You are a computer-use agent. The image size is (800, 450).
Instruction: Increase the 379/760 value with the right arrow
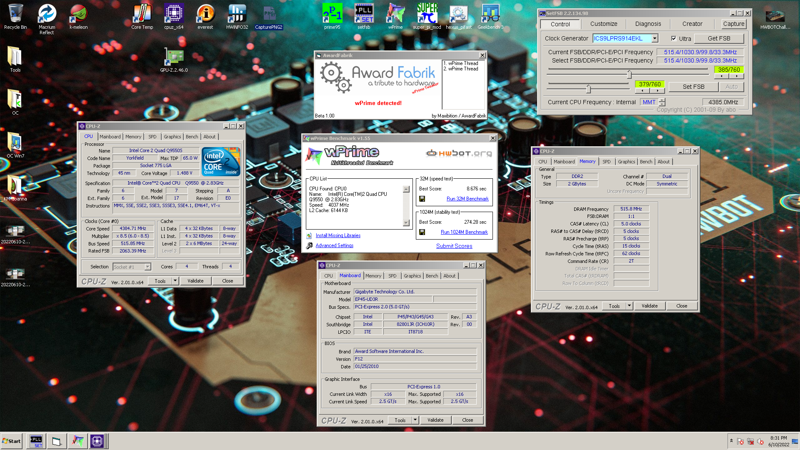(657, 90)
